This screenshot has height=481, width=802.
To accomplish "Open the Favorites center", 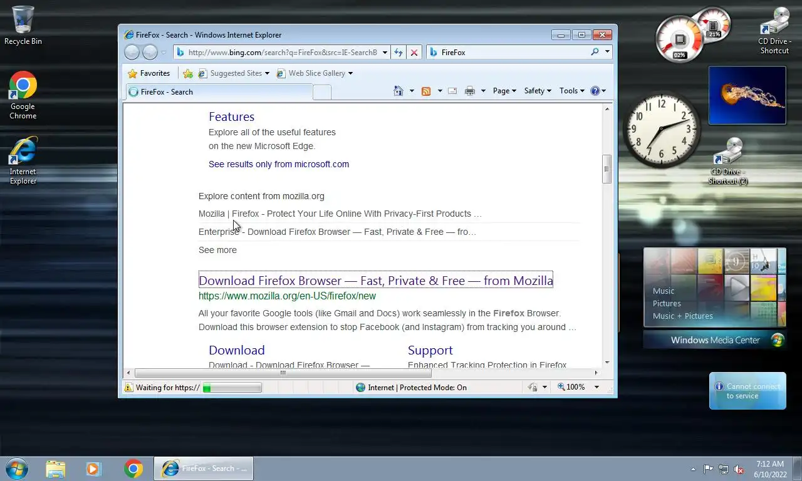I will click(149, 73).
